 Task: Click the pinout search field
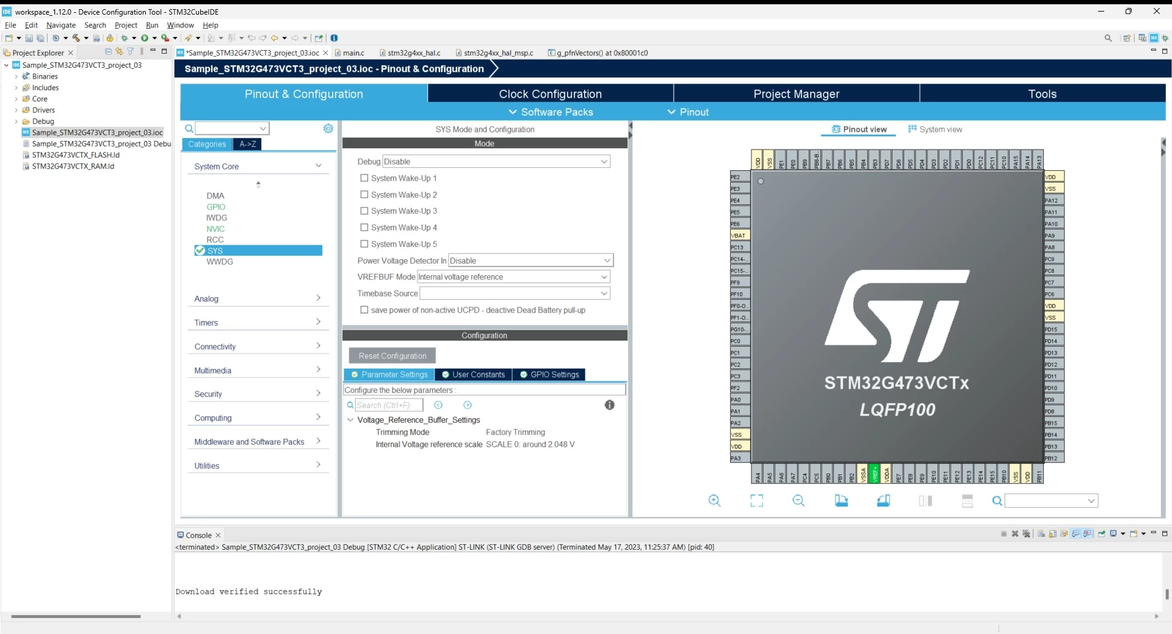pyautogui.click(x=1051, y=501)
